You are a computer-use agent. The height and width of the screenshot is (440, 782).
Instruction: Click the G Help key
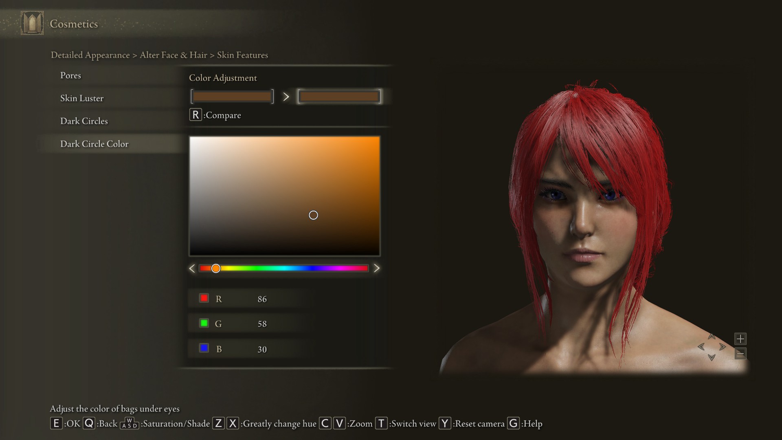click(513, 423)
